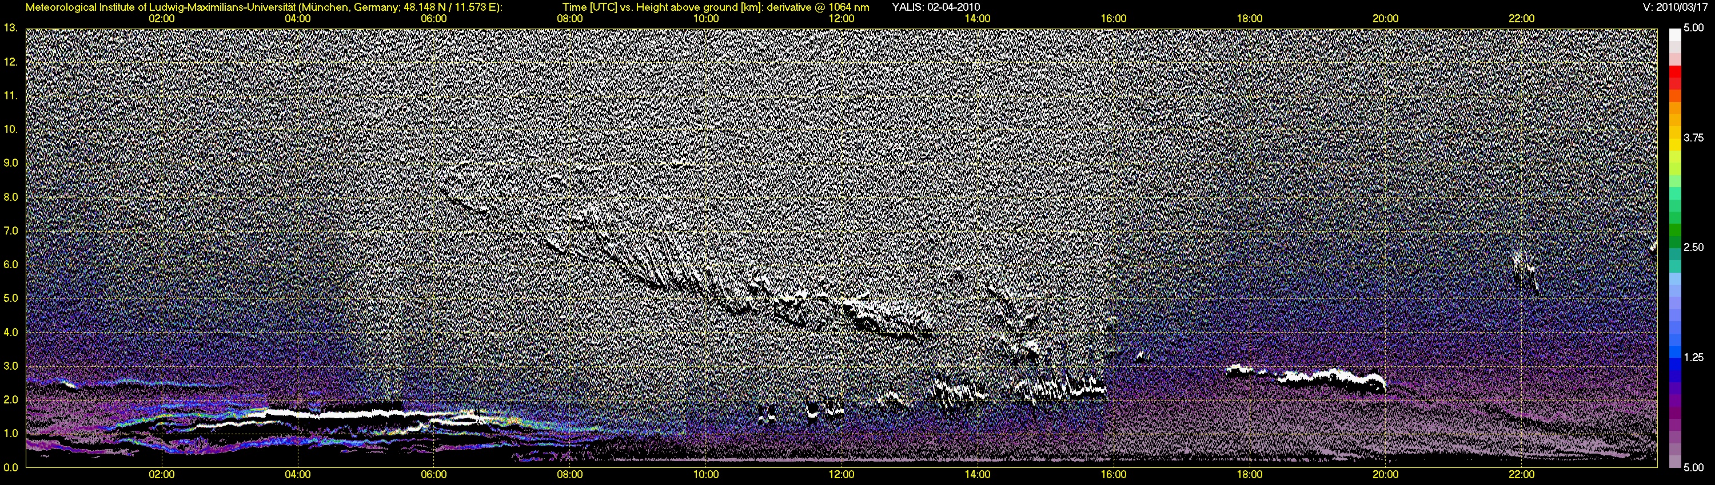Click the '6.0' height axis label
This screenshot has width=1715, height=485.
coord(11,265)
